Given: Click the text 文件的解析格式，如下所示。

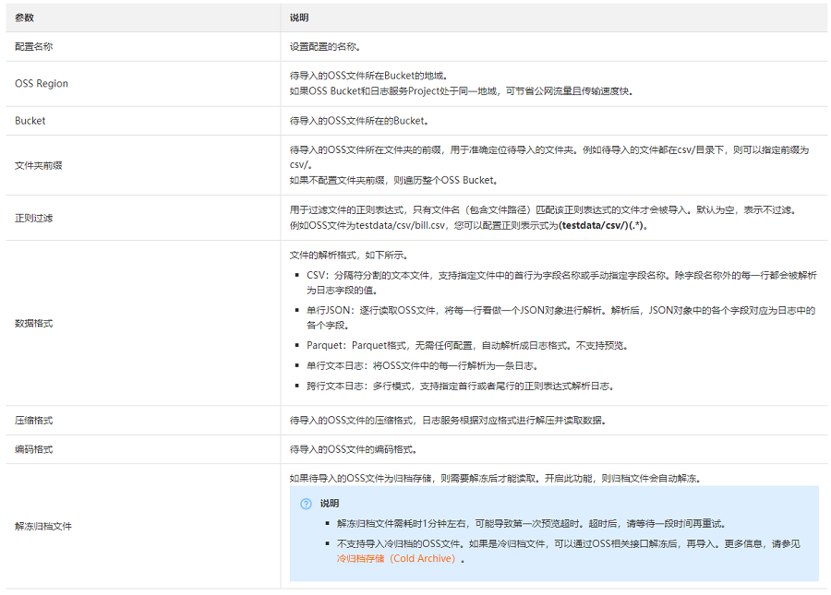Looking at the screenshot, I should coord(349,256).
